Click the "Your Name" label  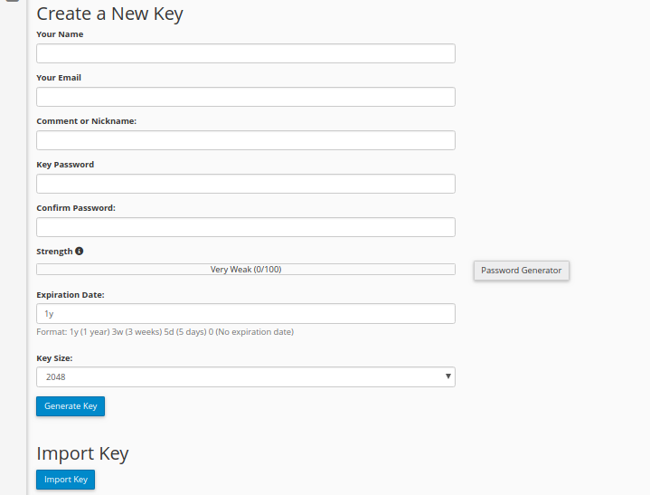(x=60, y=34)
